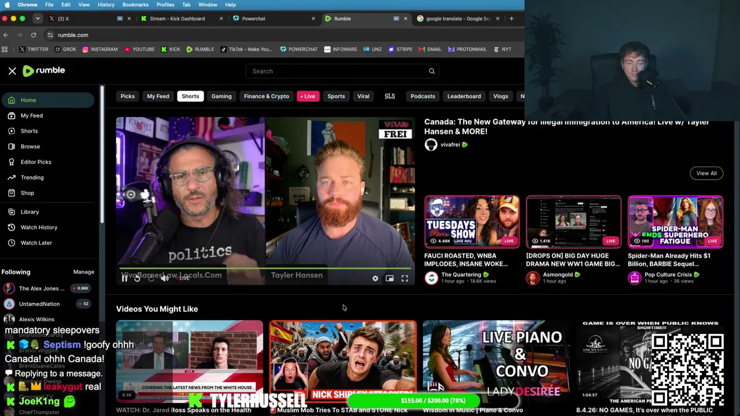
Task: Select the My Feed category chip
Action: click(158, 96)
